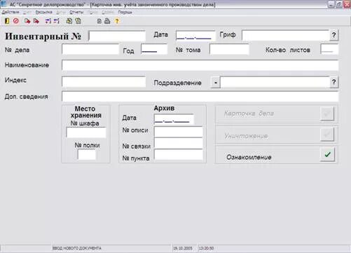Click the Инвентарный № input field
This screenshot has width=351, height=253.
117,36
